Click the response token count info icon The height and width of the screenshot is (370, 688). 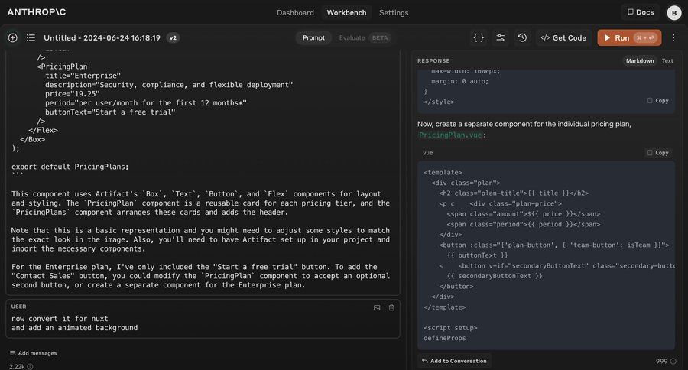pyautogui.click(x=673, y=362)
